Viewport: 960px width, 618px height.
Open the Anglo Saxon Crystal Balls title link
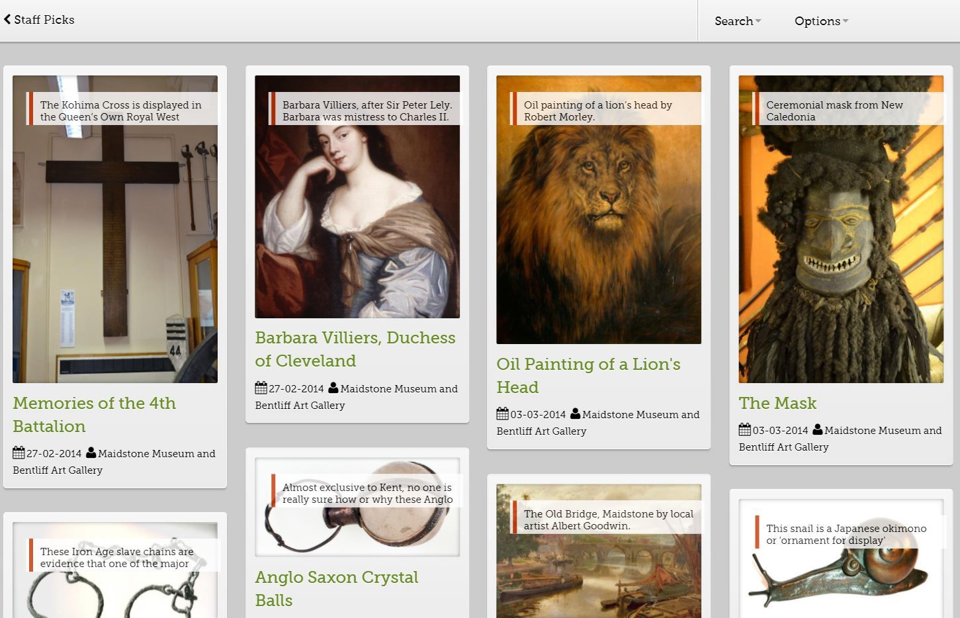point(337,589)
